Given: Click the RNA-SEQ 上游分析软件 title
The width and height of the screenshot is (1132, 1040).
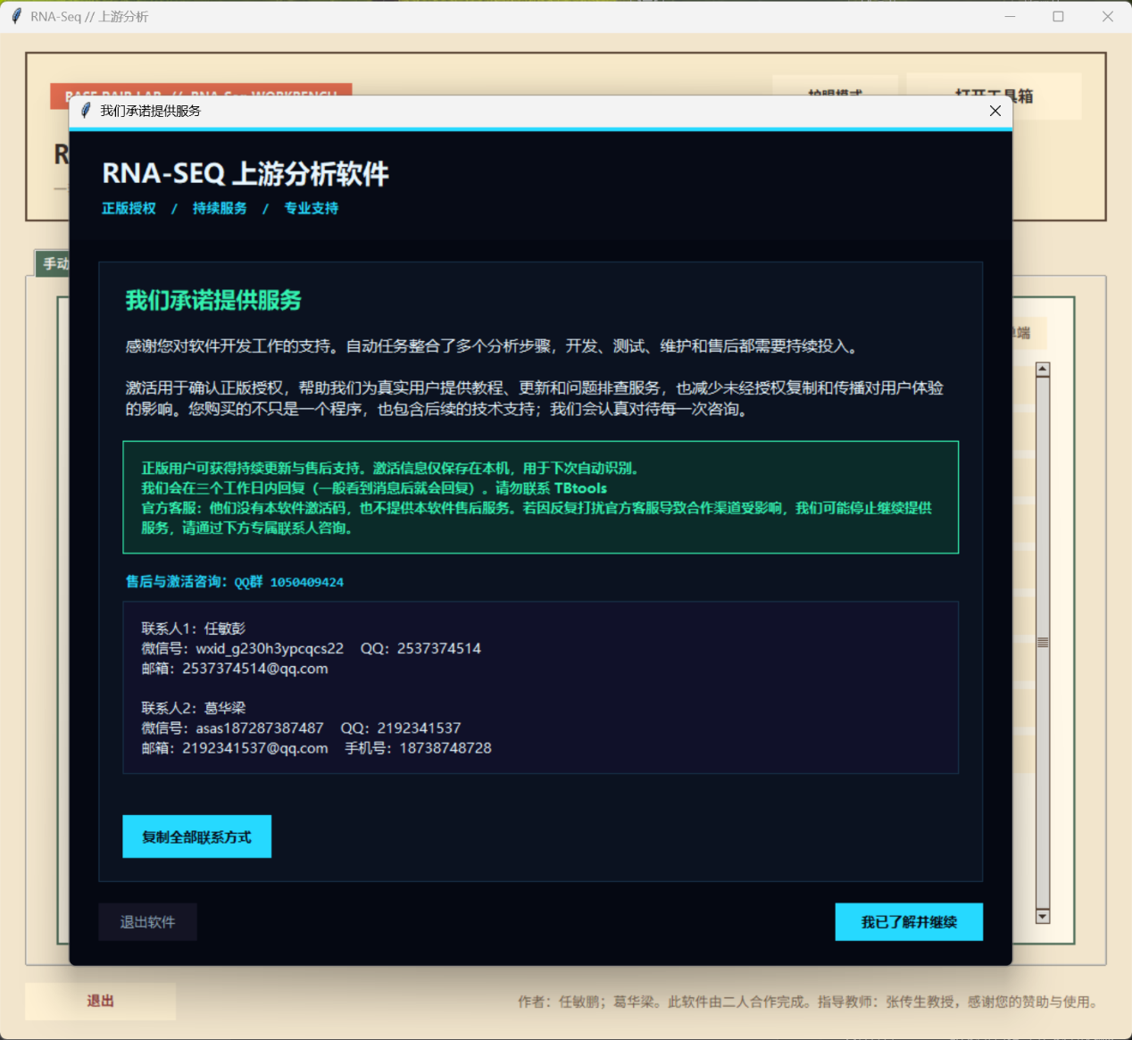Looking at the screenshot, I should pos(246,173).
